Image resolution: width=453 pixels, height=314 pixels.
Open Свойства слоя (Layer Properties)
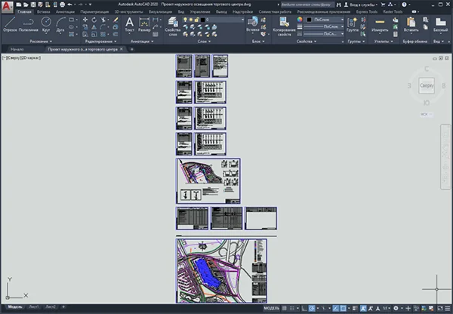pos(173,26)
